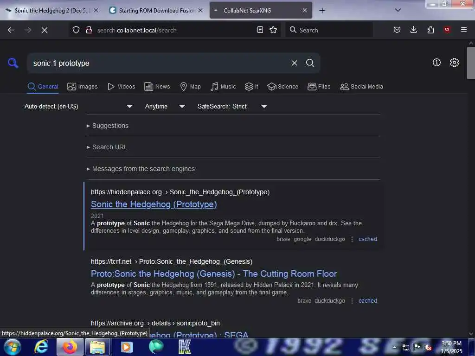Open the SearXNG about info icon

(x=436, y=63)
